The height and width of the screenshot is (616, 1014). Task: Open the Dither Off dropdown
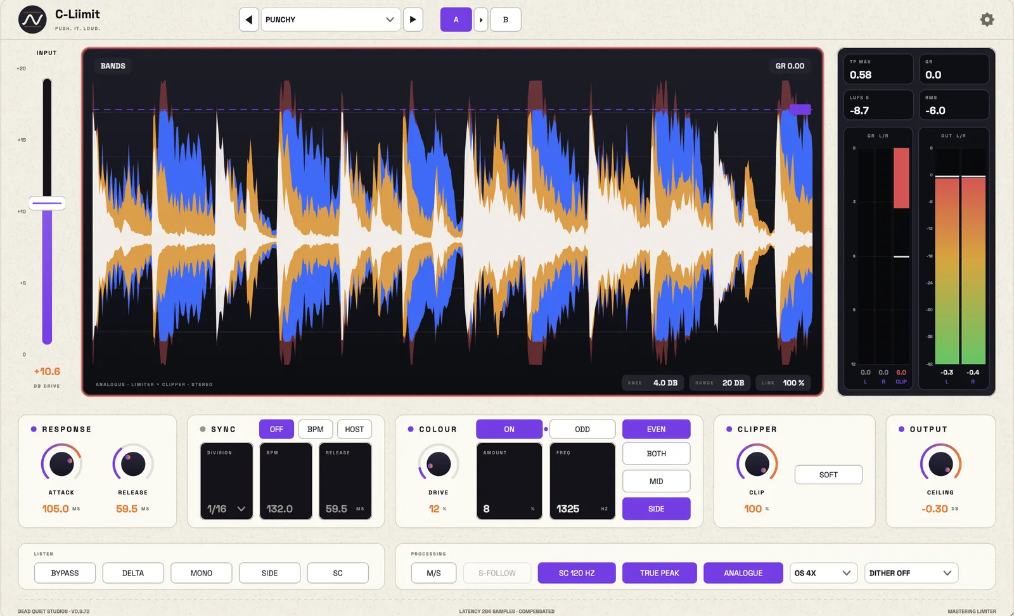[x=911, y=573]
